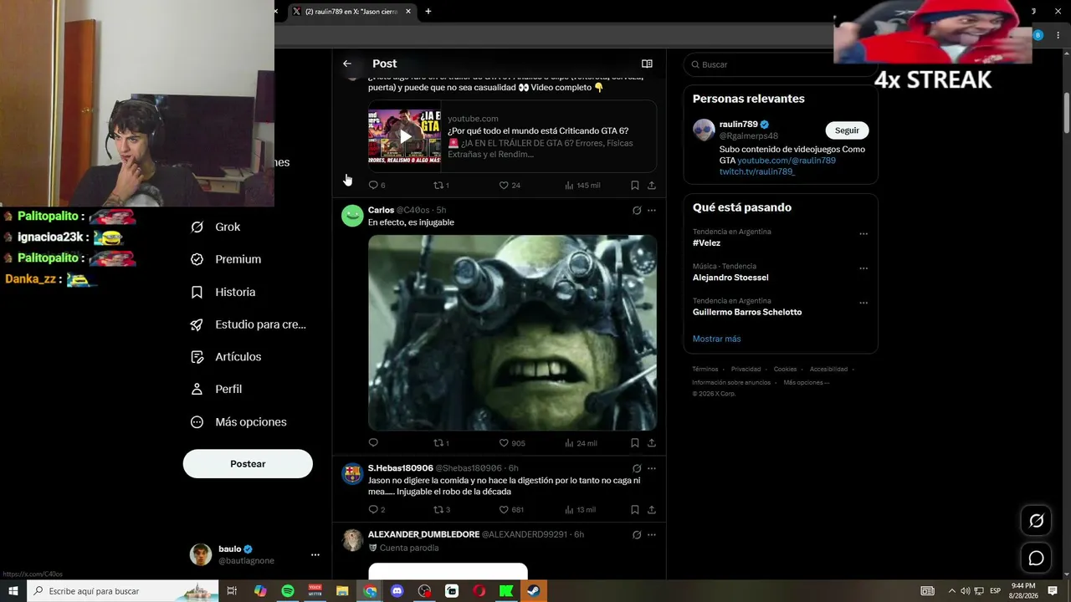Open Grok in the sidebar

coord(216,227)
